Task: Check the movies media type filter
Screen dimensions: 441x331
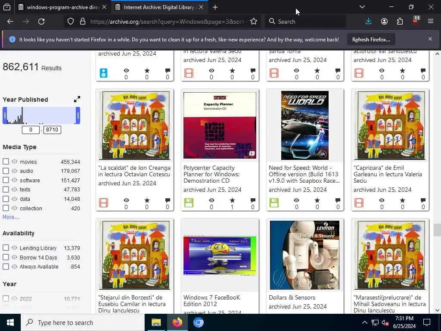Action: tap(6, 162)
